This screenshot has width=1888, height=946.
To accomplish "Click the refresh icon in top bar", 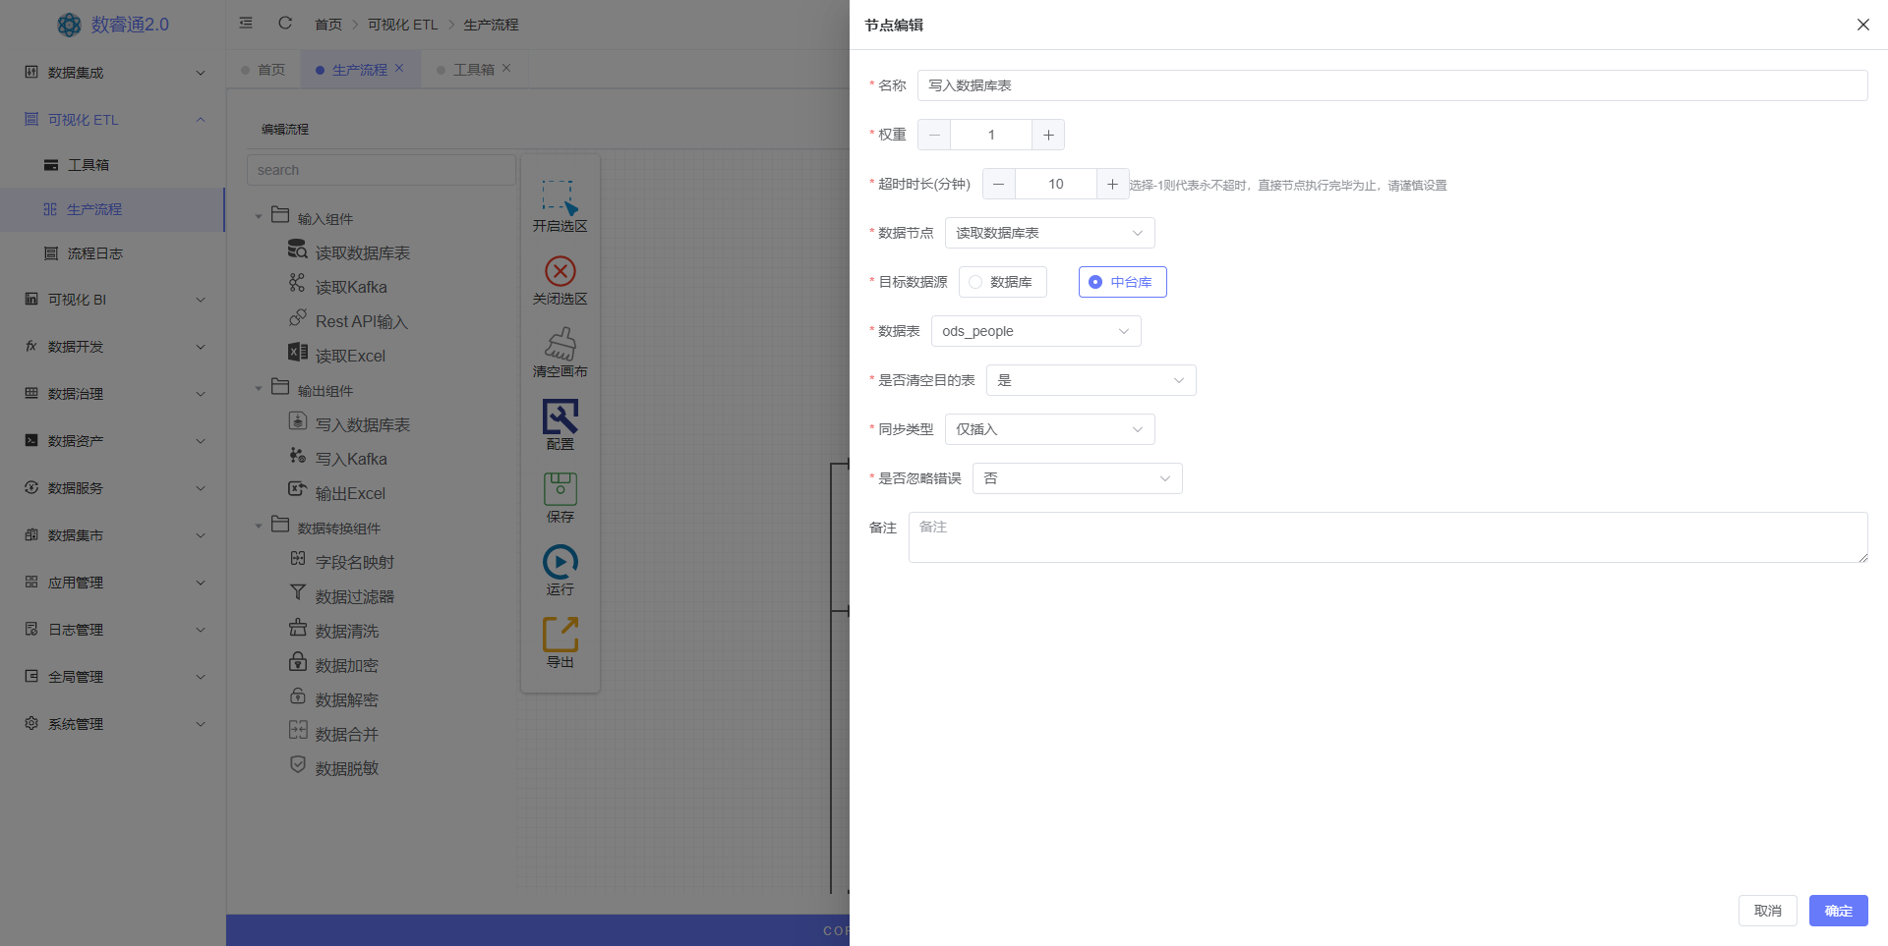I will pos(285,23).
